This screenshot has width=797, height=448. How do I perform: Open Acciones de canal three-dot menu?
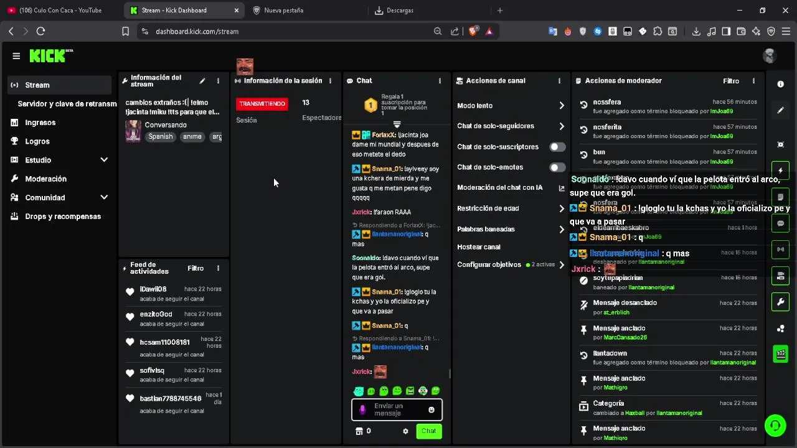tap(559, 81)
